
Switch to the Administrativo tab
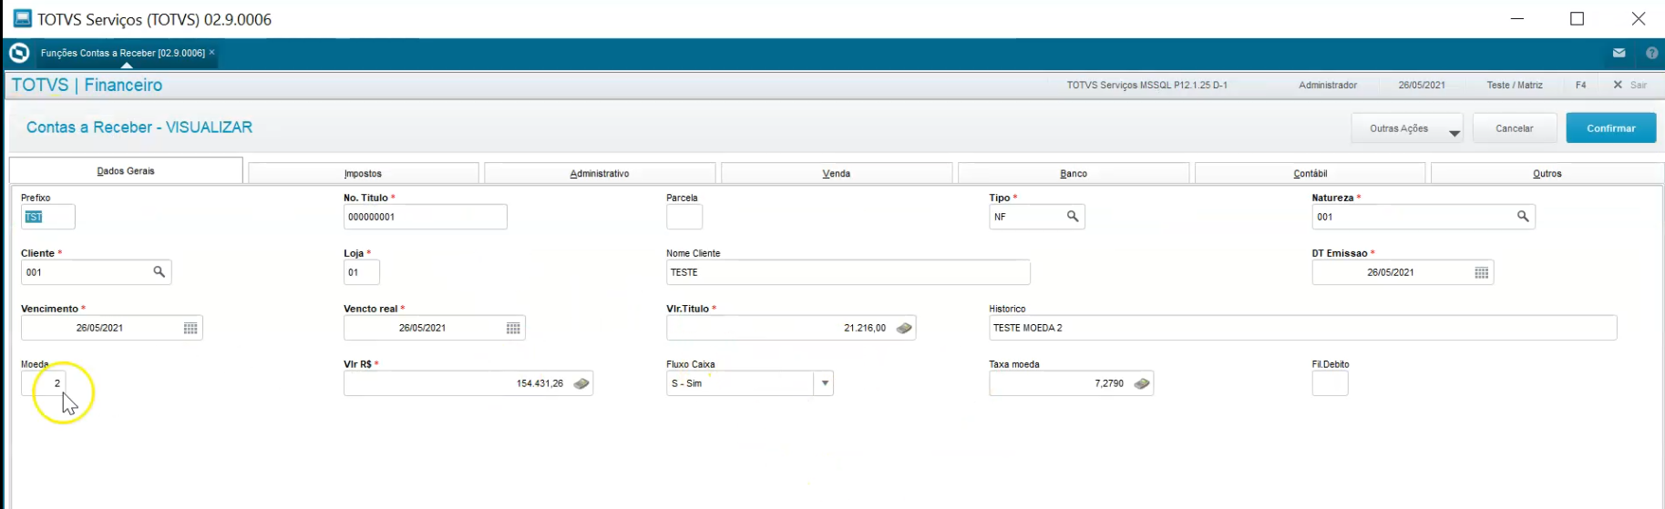click(600, 173)
